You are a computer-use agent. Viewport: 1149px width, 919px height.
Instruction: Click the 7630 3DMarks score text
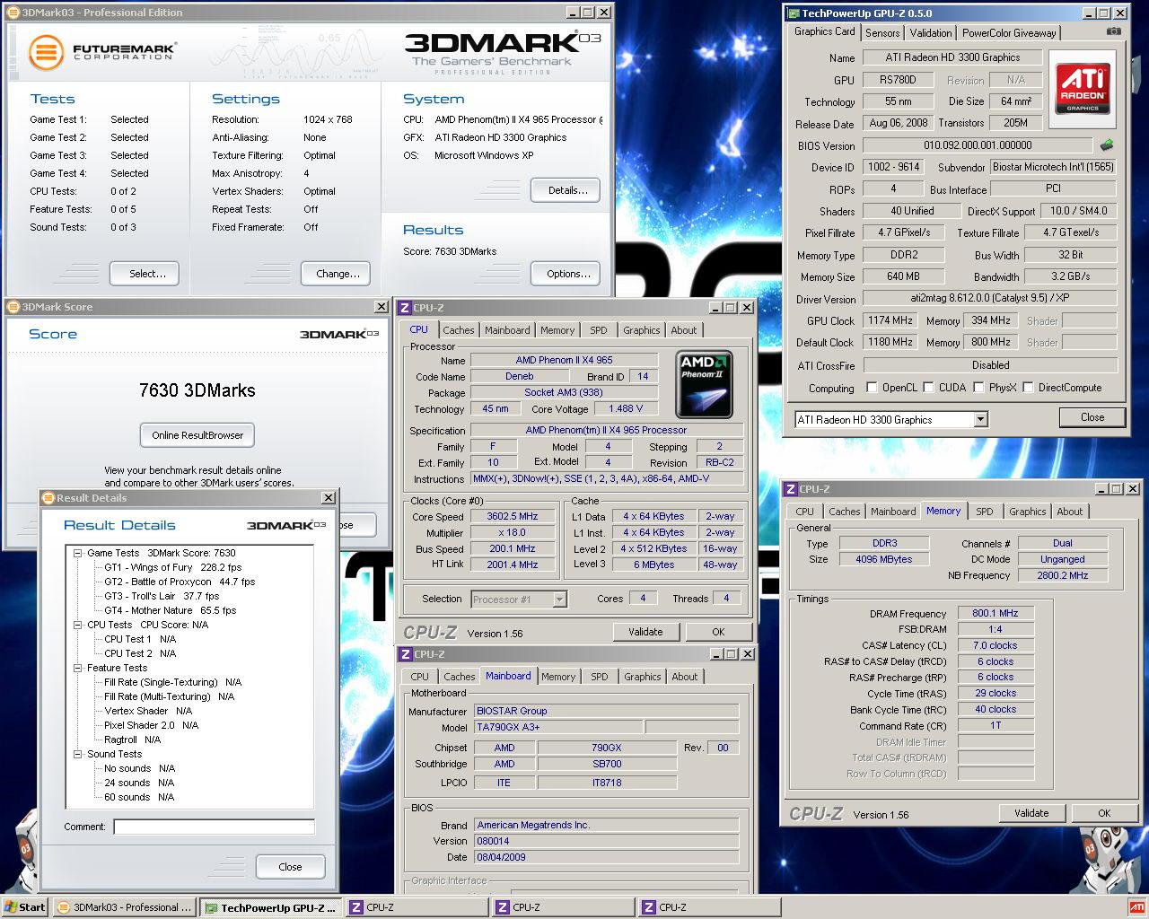coord(197,390)
